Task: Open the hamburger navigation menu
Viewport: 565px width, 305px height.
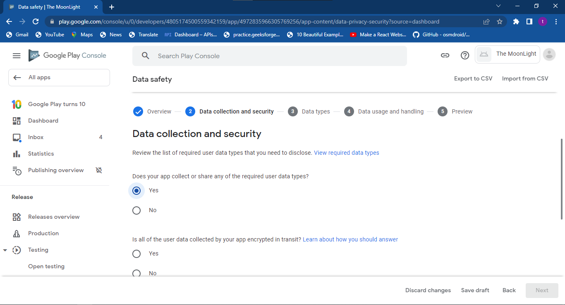Action: click(x=17, y=56)
